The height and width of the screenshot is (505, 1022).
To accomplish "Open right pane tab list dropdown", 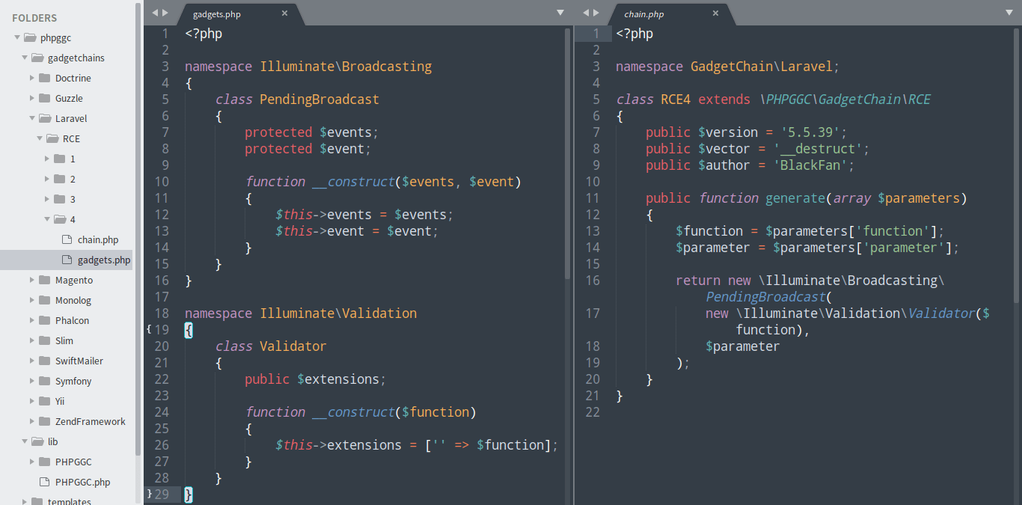I will [1009, 13].
